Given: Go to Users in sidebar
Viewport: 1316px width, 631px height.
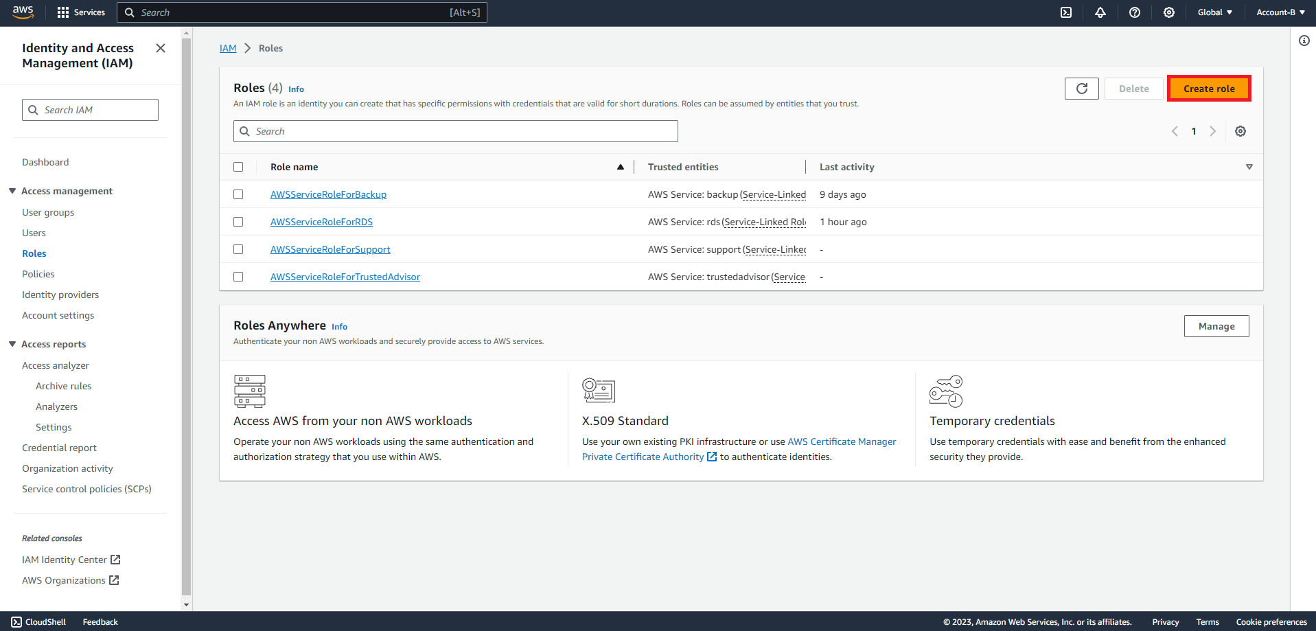Looking at the screenshot, I should [34, 233].
